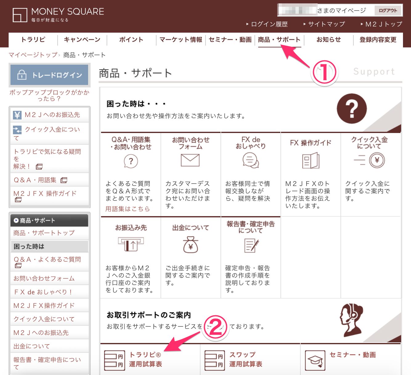Click the お振込み先 card title
Screen dimensions: 411x375
(x=131, y=228)
